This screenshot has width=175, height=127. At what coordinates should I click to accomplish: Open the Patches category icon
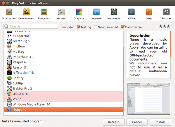[x=167, y=12]
